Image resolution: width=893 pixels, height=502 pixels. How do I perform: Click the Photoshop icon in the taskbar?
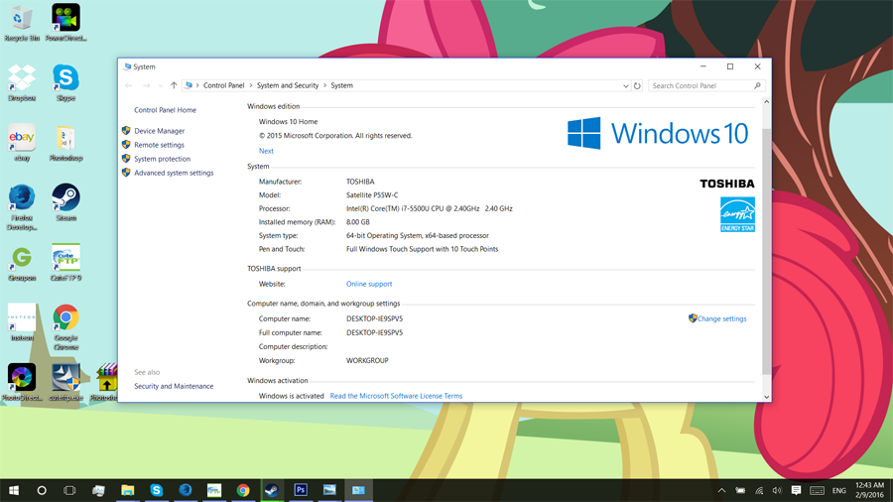coord(301,490)
